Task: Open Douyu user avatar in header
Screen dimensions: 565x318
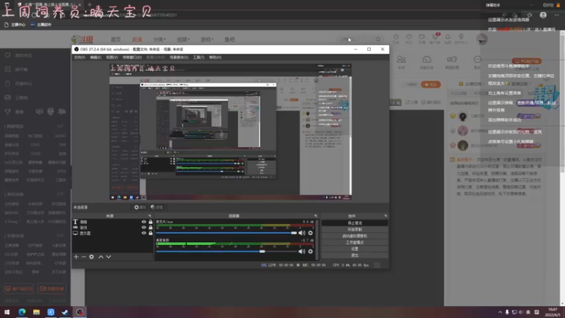Action: point(482,39)
